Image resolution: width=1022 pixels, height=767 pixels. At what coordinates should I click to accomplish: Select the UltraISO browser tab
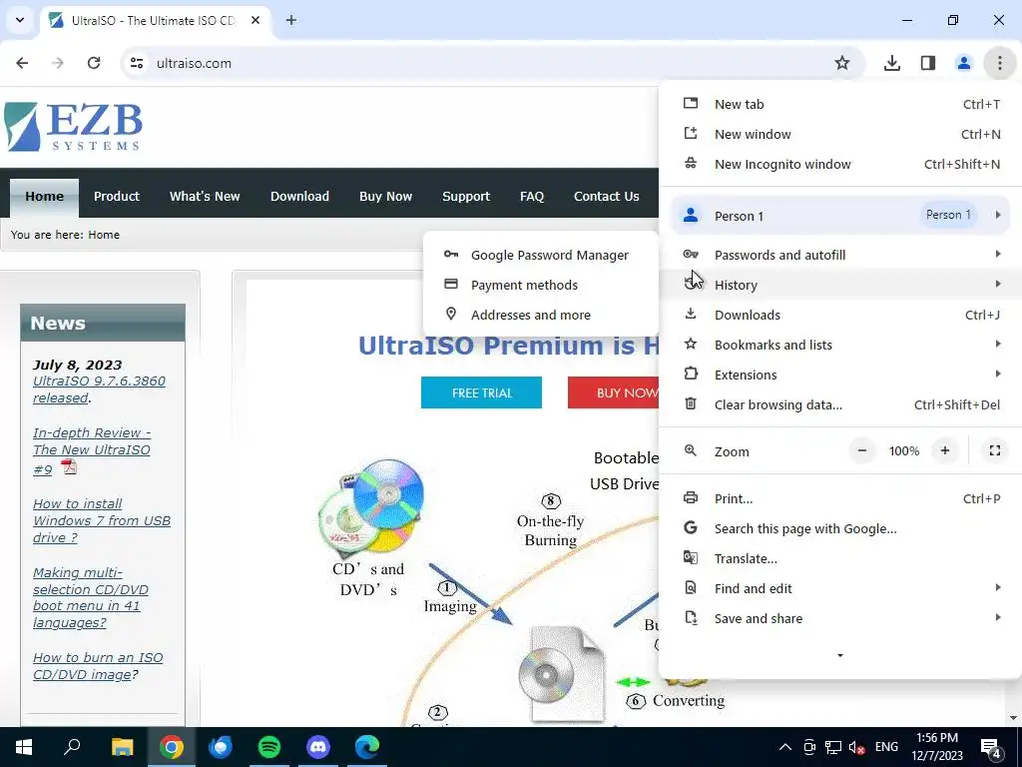point(155,21)
